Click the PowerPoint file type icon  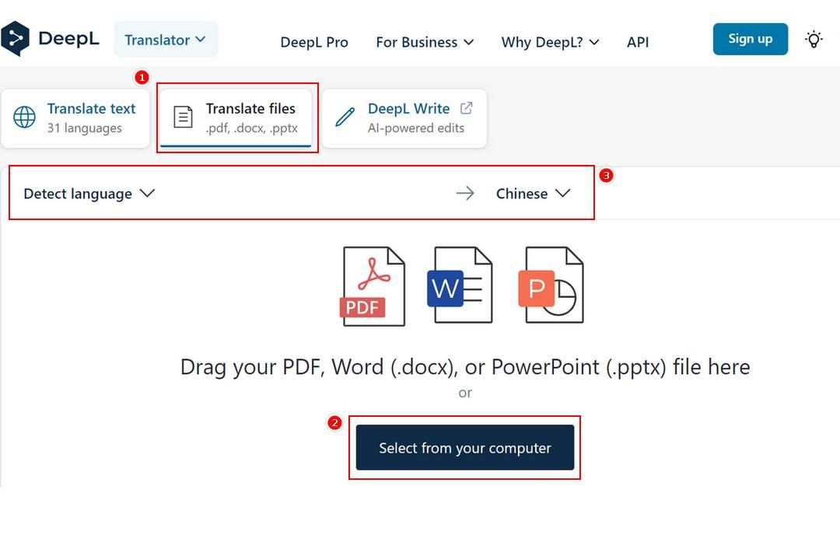(x=551, y=285)
